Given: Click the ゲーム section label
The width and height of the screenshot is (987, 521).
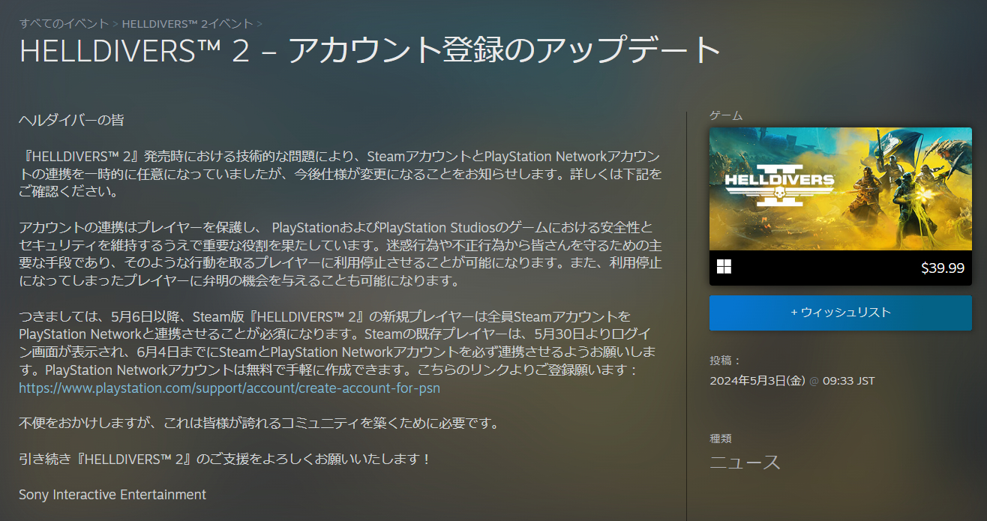Looking at the screenshot, I should [x=726, y=115].
